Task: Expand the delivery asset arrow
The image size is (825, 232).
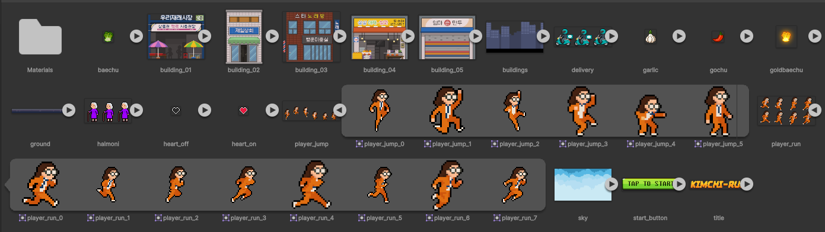Action: tap(611, 37)
